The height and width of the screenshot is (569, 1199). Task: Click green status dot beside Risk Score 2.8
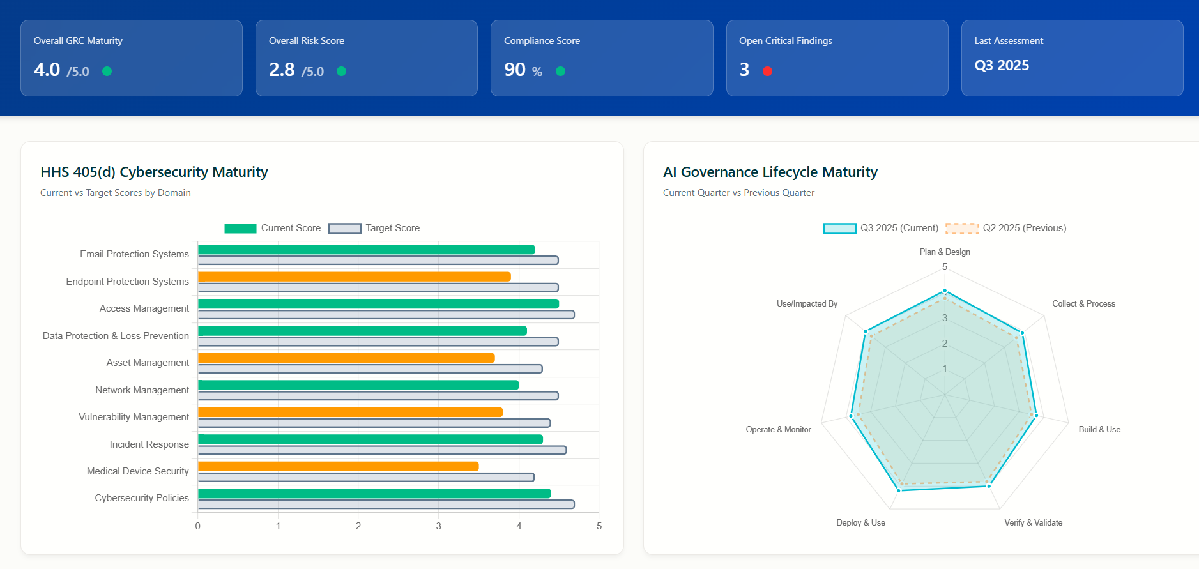pyautogui.click(x=342, y=71)
